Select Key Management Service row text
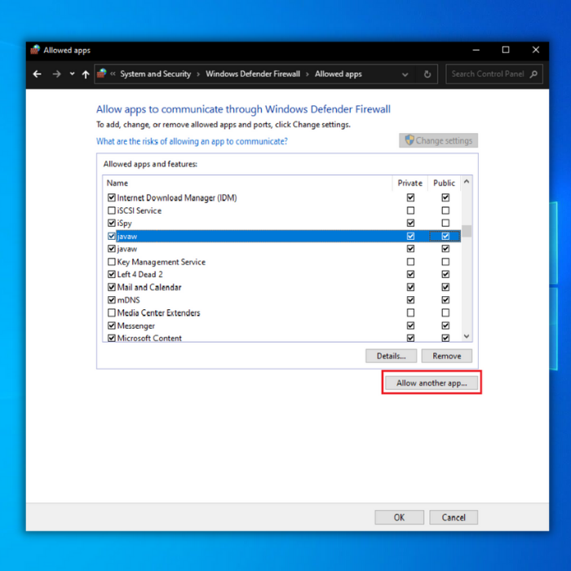Image resolution: width=571 pixels, height=571 pixels. coord(162,262)
